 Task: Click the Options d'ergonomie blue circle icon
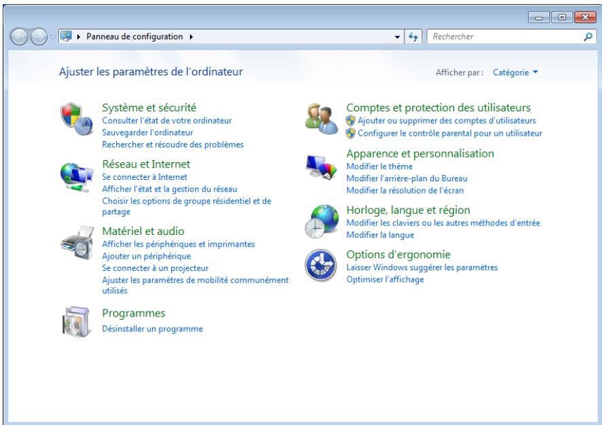tap(320, 265)
